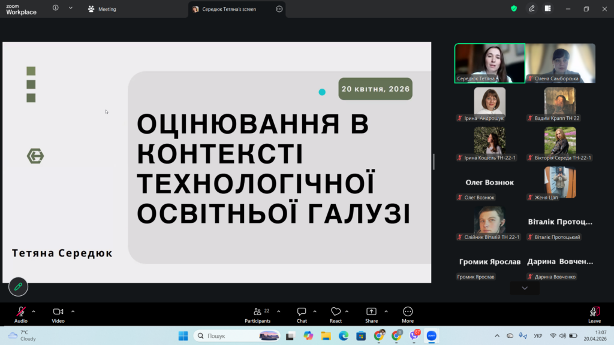Click the green annotate pencil button
The image size is (614, 345).
[18, 287]
